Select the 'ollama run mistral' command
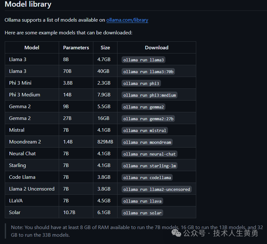 [144, 130]
